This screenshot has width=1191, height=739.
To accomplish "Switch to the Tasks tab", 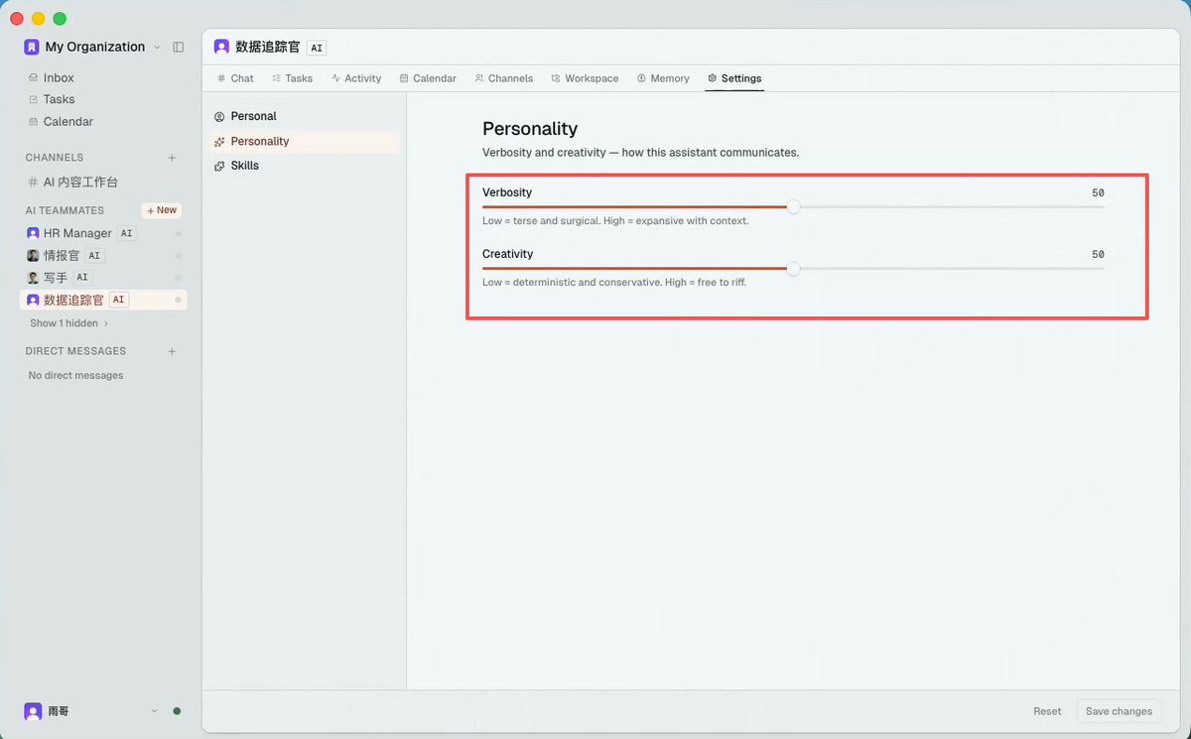I will 292,78.
